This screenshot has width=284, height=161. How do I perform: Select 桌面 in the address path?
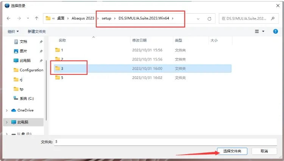point(61,18)
